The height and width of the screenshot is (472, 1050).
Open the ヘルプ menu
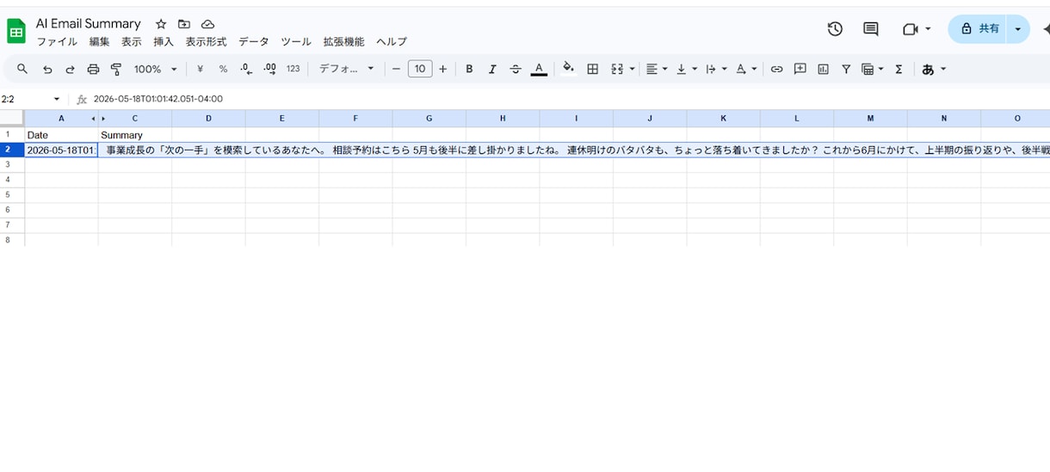(392, 41)
